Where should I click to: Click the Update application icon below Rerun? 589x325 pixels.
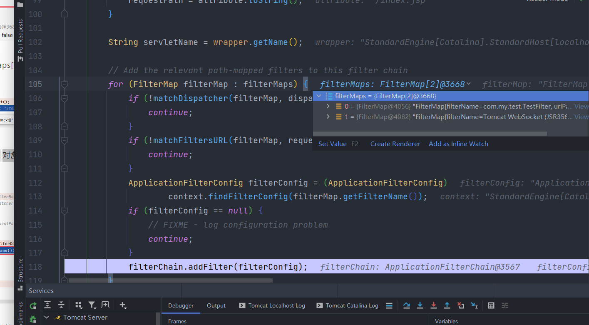point(33,319)
